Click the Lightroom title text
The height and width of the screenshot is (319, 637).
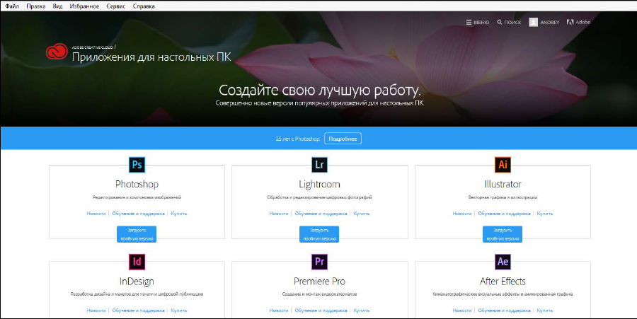tap(319, 185)
